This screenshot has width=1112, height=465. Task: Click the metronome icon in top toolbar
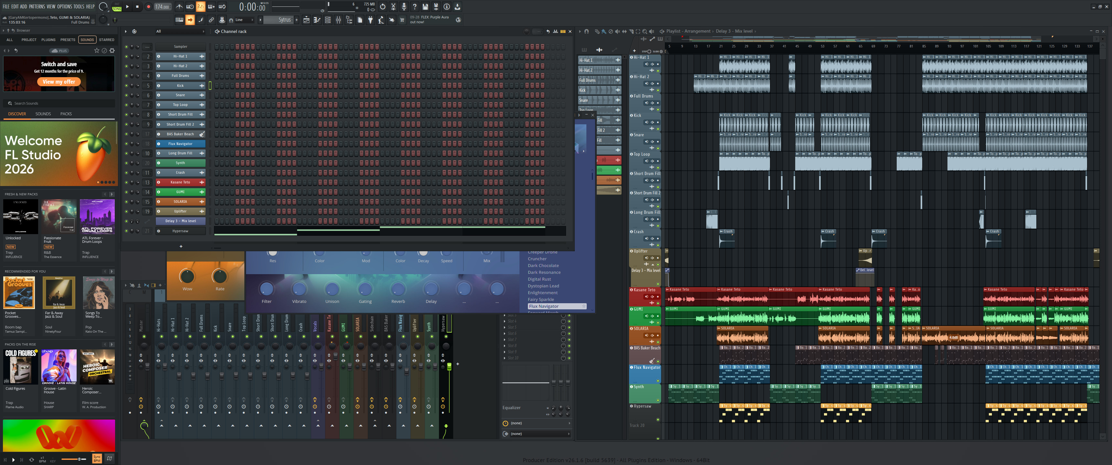(179, 6)
